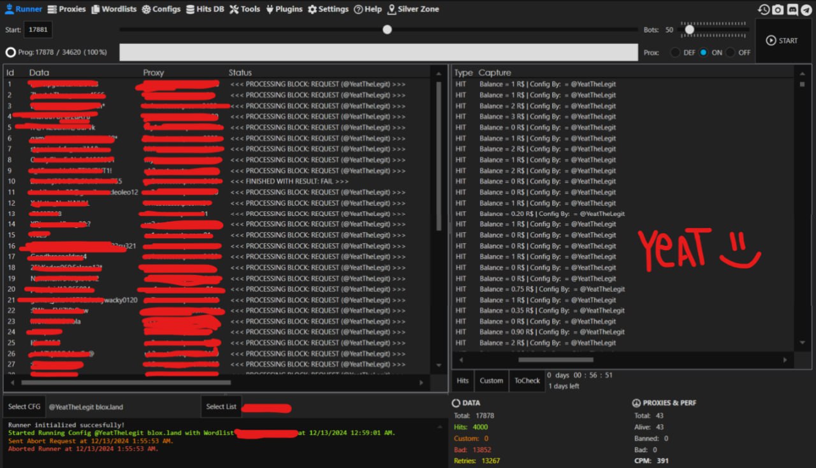
Task: Click the PROXIES & PERF section icon
Action: point(636,403)
